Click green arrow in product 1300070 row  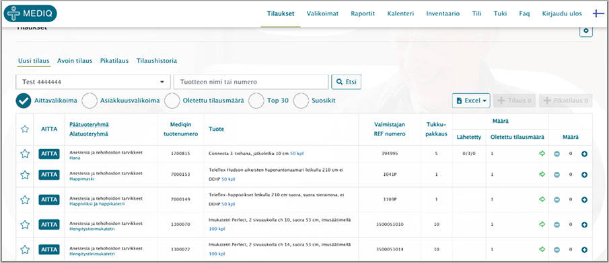[542, 224]
